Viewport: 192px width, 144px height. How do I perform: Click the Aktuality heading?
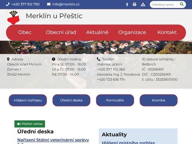(114, 135)
